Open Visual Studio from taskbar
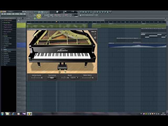The width and height of the screenshot is (168, 126). (x=24, y=114)
